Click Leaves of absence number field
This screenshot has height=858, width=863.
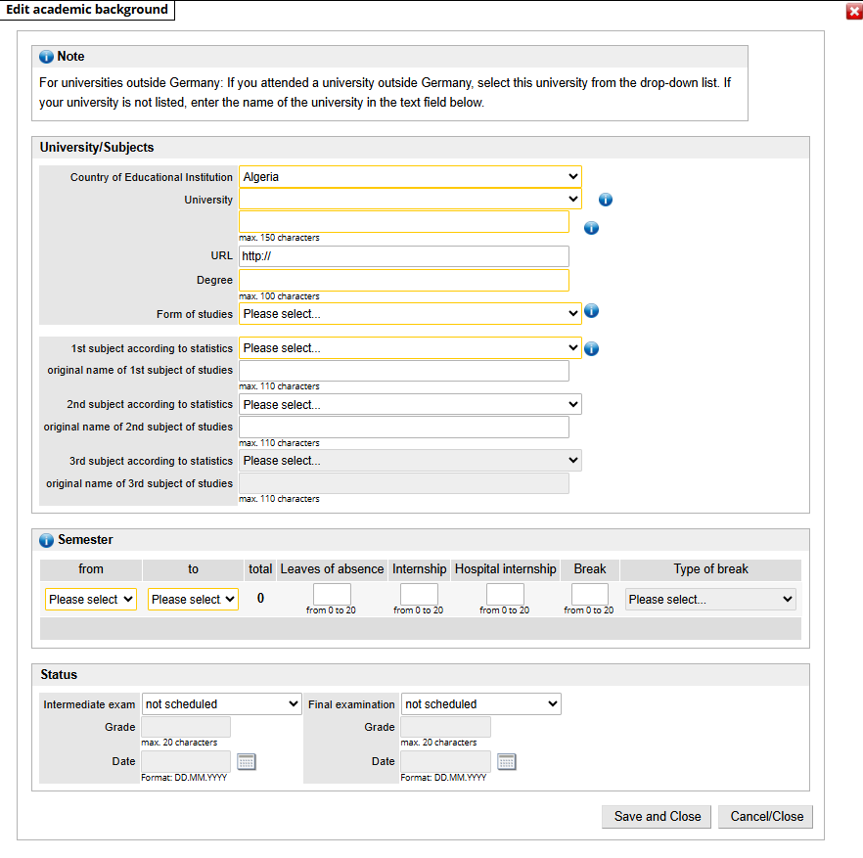pyautogui.click(x=332, y=595)
